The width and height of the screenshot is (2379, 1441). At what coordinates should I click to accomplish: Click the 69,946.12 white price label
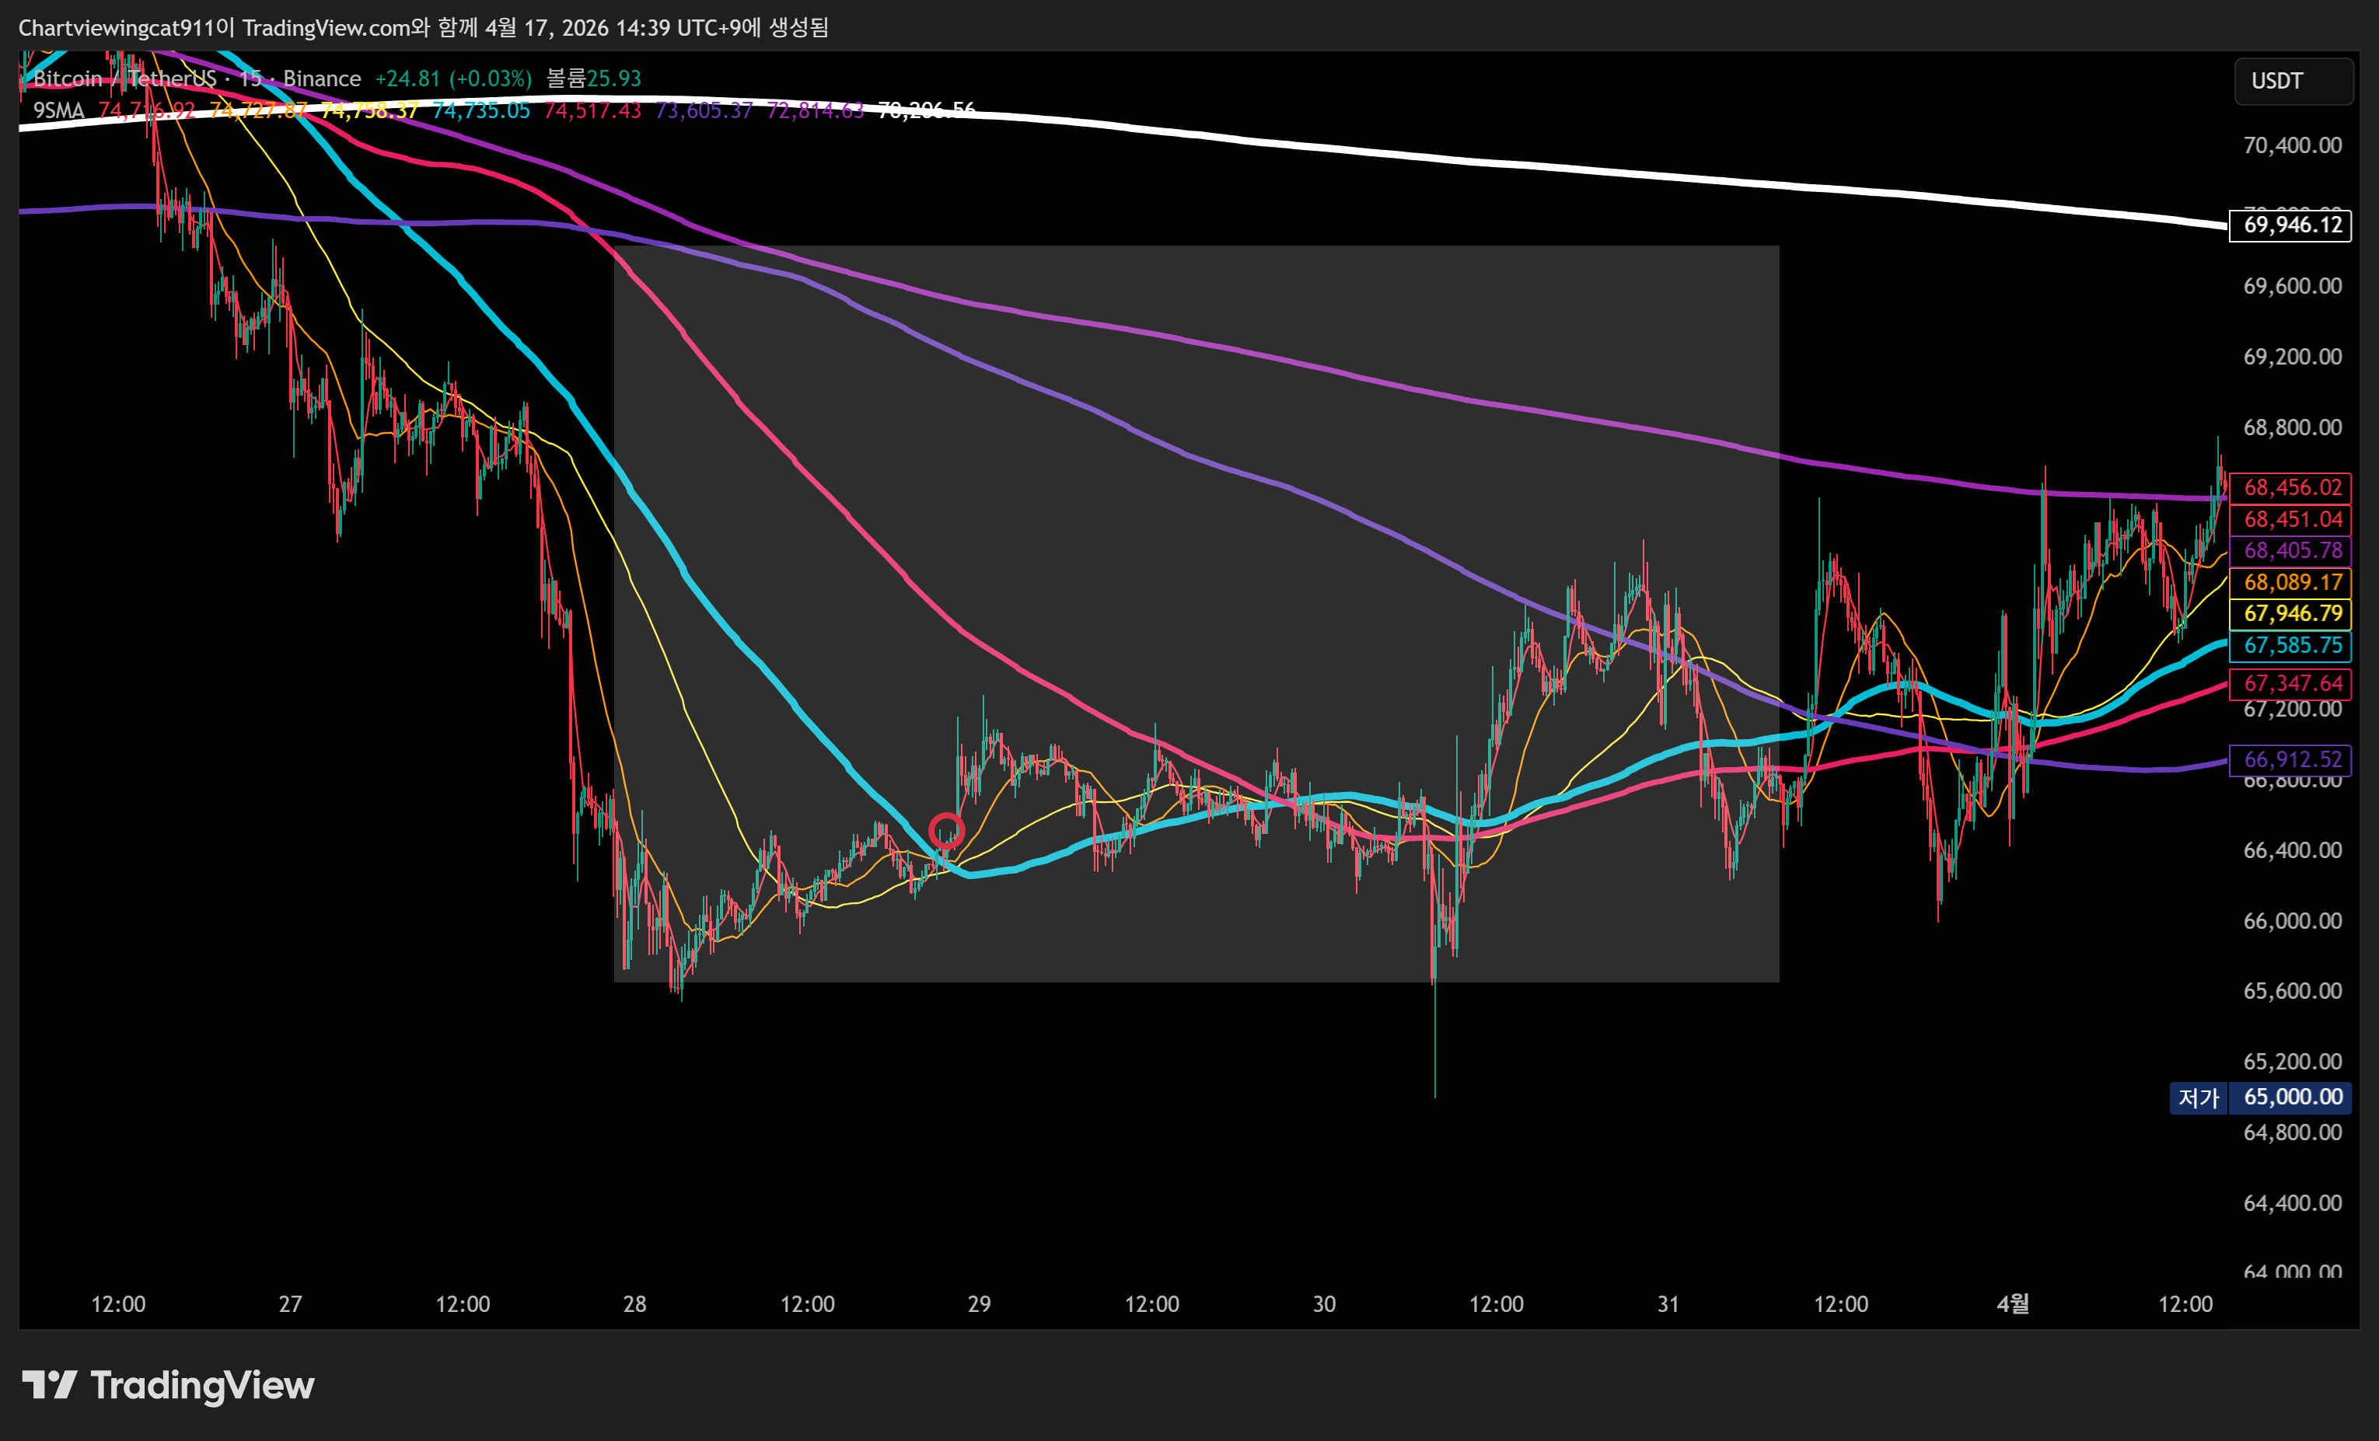tap(2290, 225)
